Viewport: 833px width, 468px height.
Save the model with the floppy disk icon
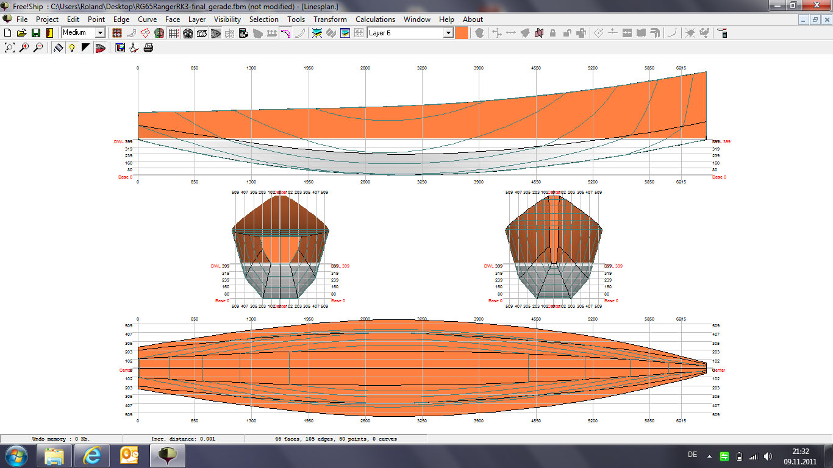(35, 33)
